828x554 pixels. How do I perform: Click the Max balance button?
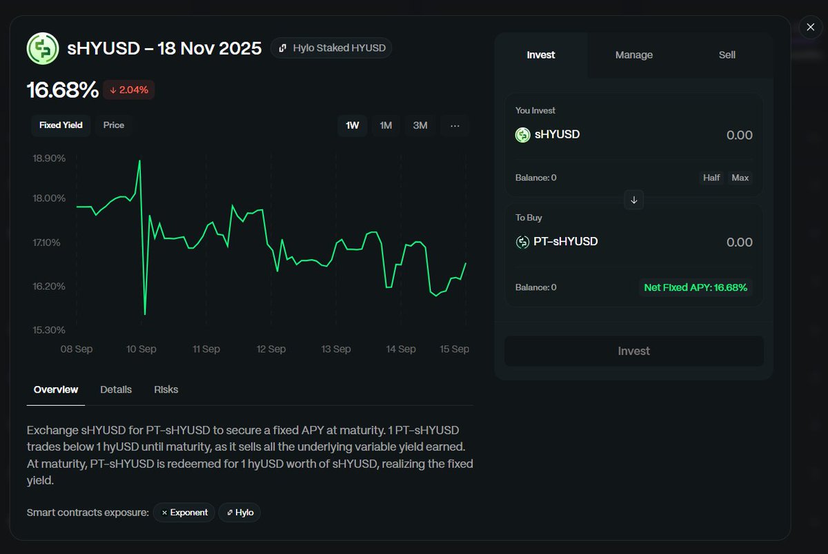[x=740, y=178]
